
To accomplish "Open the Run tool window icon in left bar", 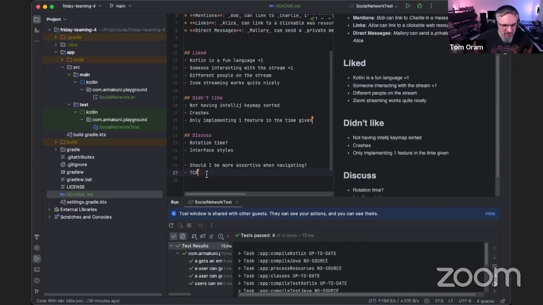I will tap(37, 258).
